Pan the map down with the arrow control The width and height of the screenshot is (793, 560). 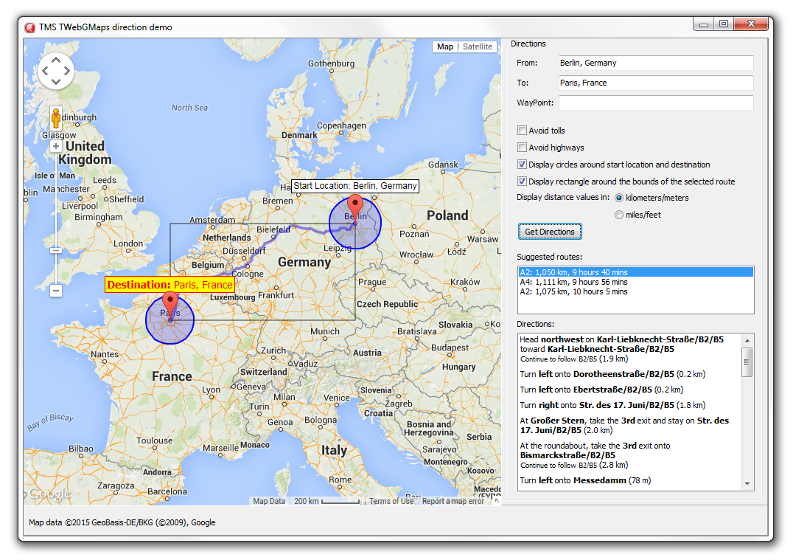[55, 81]
